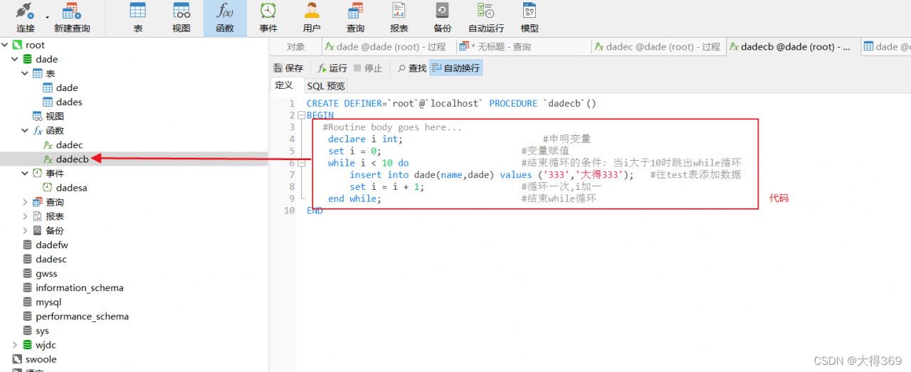Image resolution: width=911 pixels, height=372 pixels.
Task: Select the mysql database
Action: tap(48, 302)
